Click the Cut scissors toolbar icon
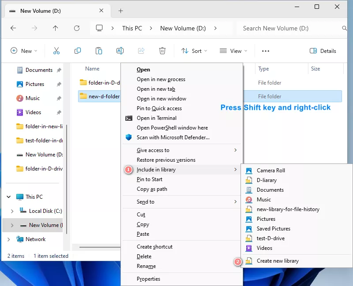Image resolution: width=353 pixels, height=286 pixels. 56,51
